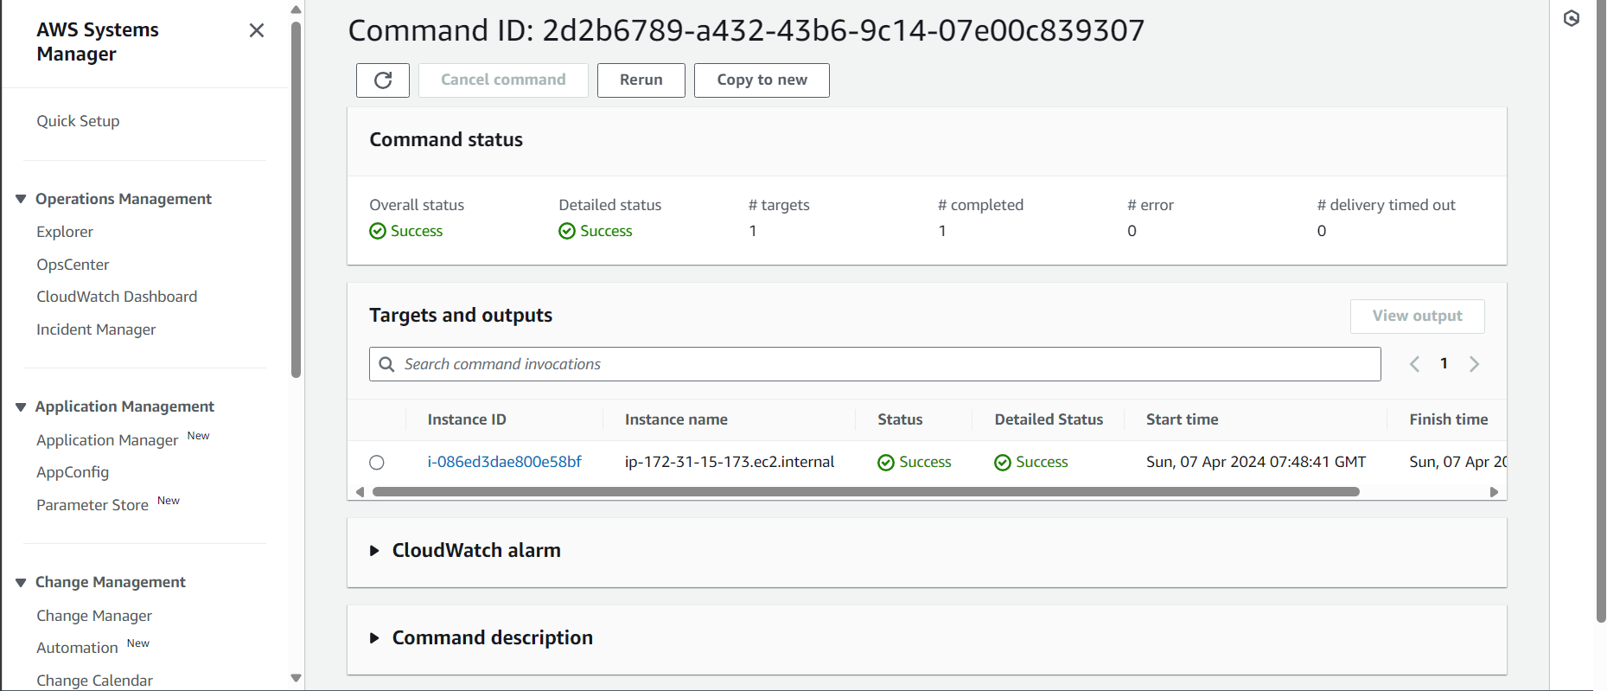Click the page vertical scrollbar on right
The width and height of the screenshot is (1607, 691).
pyautogui.click(x=1600, y=311)
